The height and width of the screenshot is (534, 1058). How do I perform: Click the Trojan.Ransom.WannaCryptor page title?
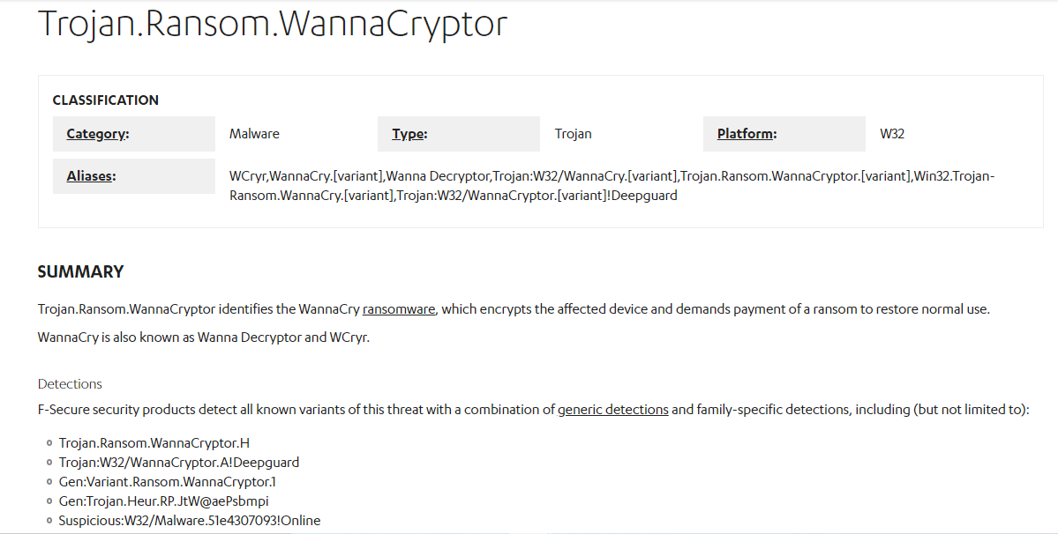pyautogui.click(x=273, y=23)
